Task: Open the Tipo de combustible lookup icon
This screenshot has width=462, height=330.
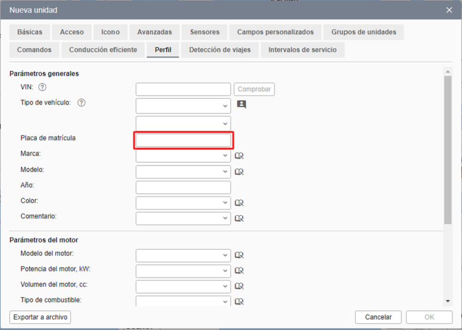Action: [239, 301]
